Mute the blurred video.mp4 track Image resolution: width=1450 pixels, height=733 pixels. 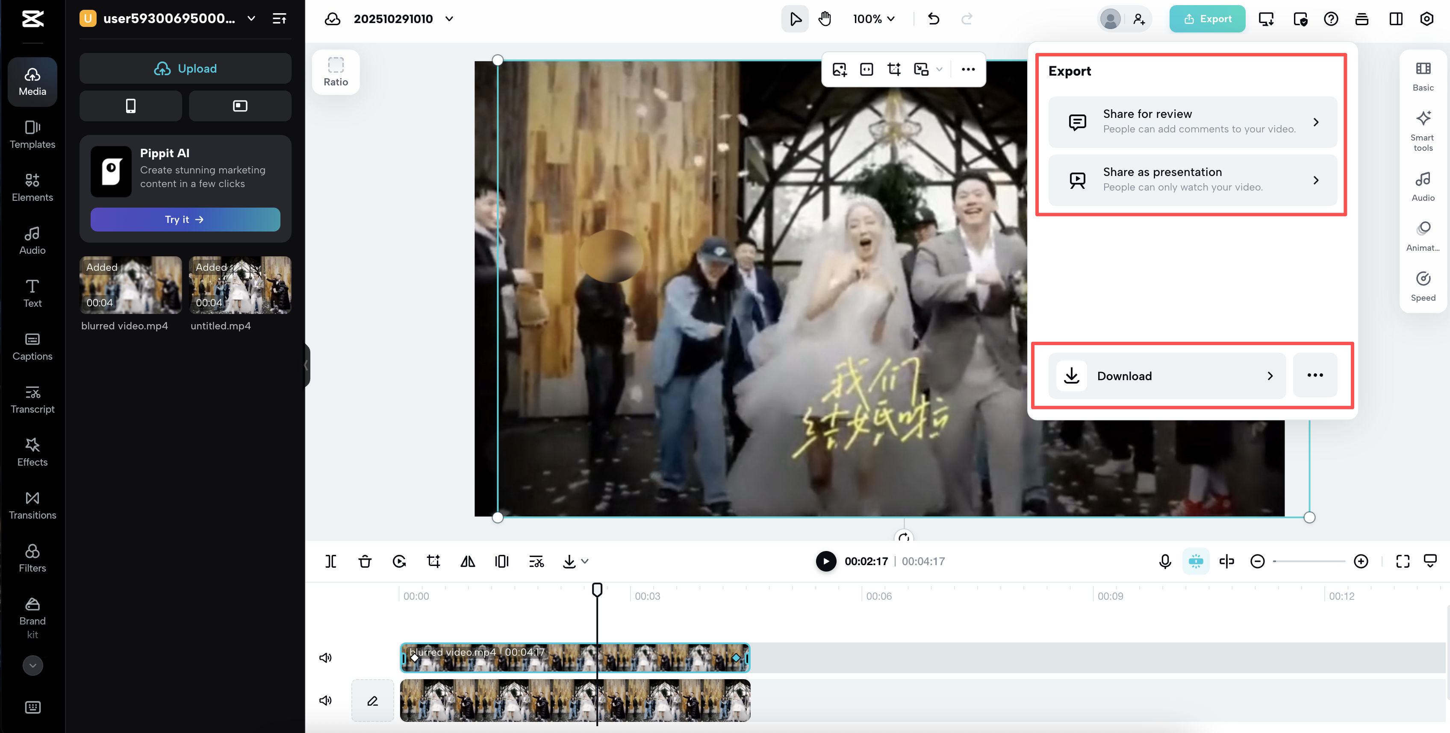pos(325,657)
